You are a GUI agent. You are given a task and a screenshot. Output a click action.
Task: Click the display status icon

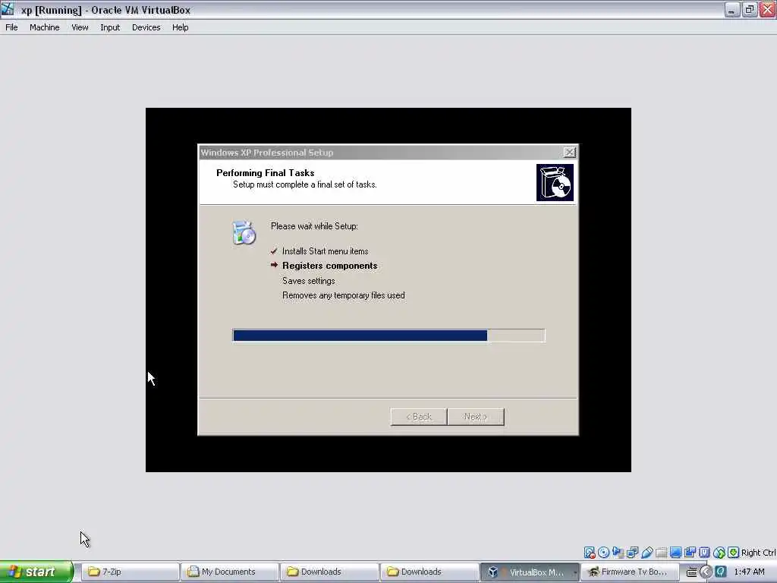[675, 553]
